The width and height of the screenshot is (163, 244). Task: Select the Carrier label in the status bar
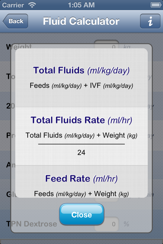click(12, 5)
